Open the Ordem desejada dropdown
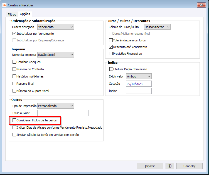The height and width of the screenshot is (175, 209). (56, 27)
